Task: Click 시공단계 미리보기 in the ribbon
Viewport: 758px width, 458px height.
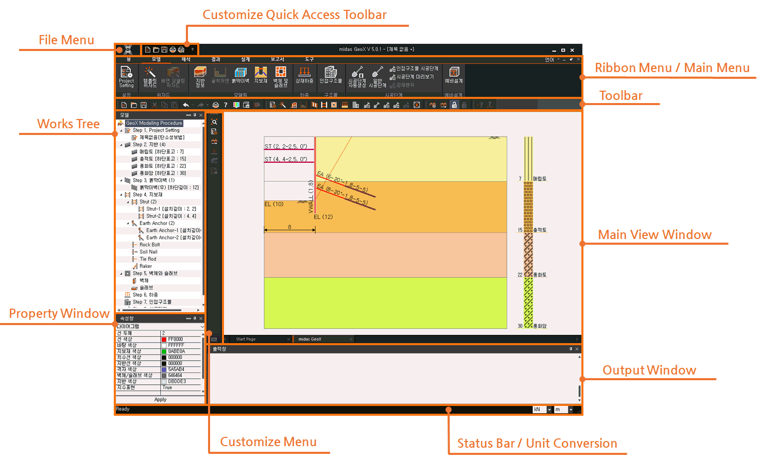Action: [x=415, y=77]
